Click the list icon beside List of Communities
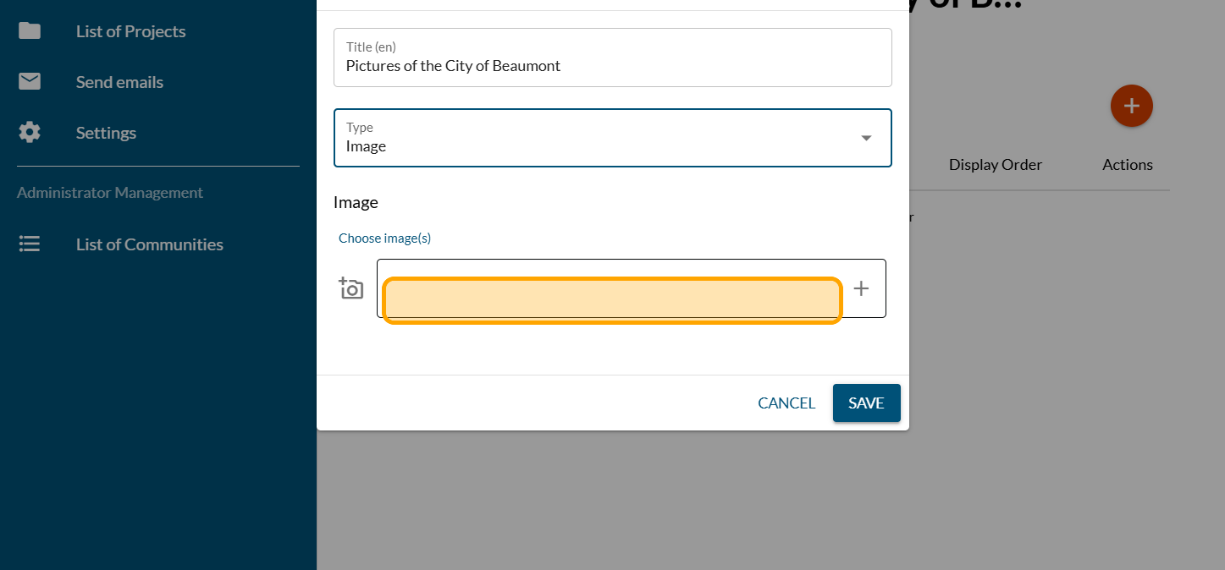This screenshot has width=1225, height=570. 30,244
